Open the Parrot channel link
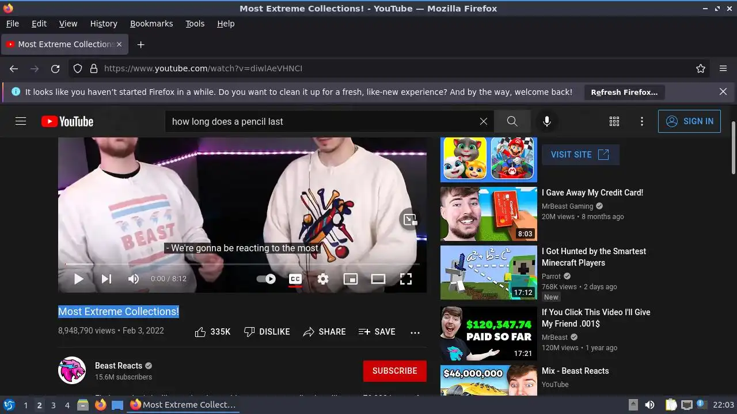The width and height of the screenshot is (737, 414). [x=551, y=277]
